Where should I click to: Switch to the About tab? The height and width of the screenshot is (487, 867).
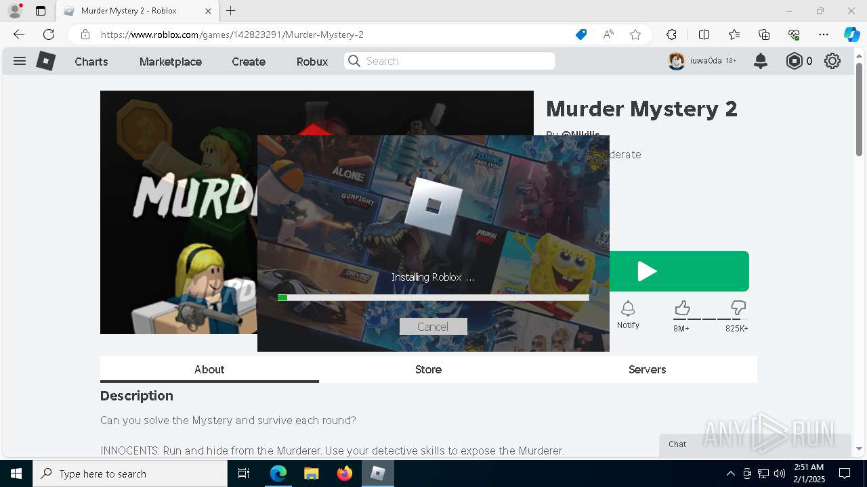pos(209,369)
